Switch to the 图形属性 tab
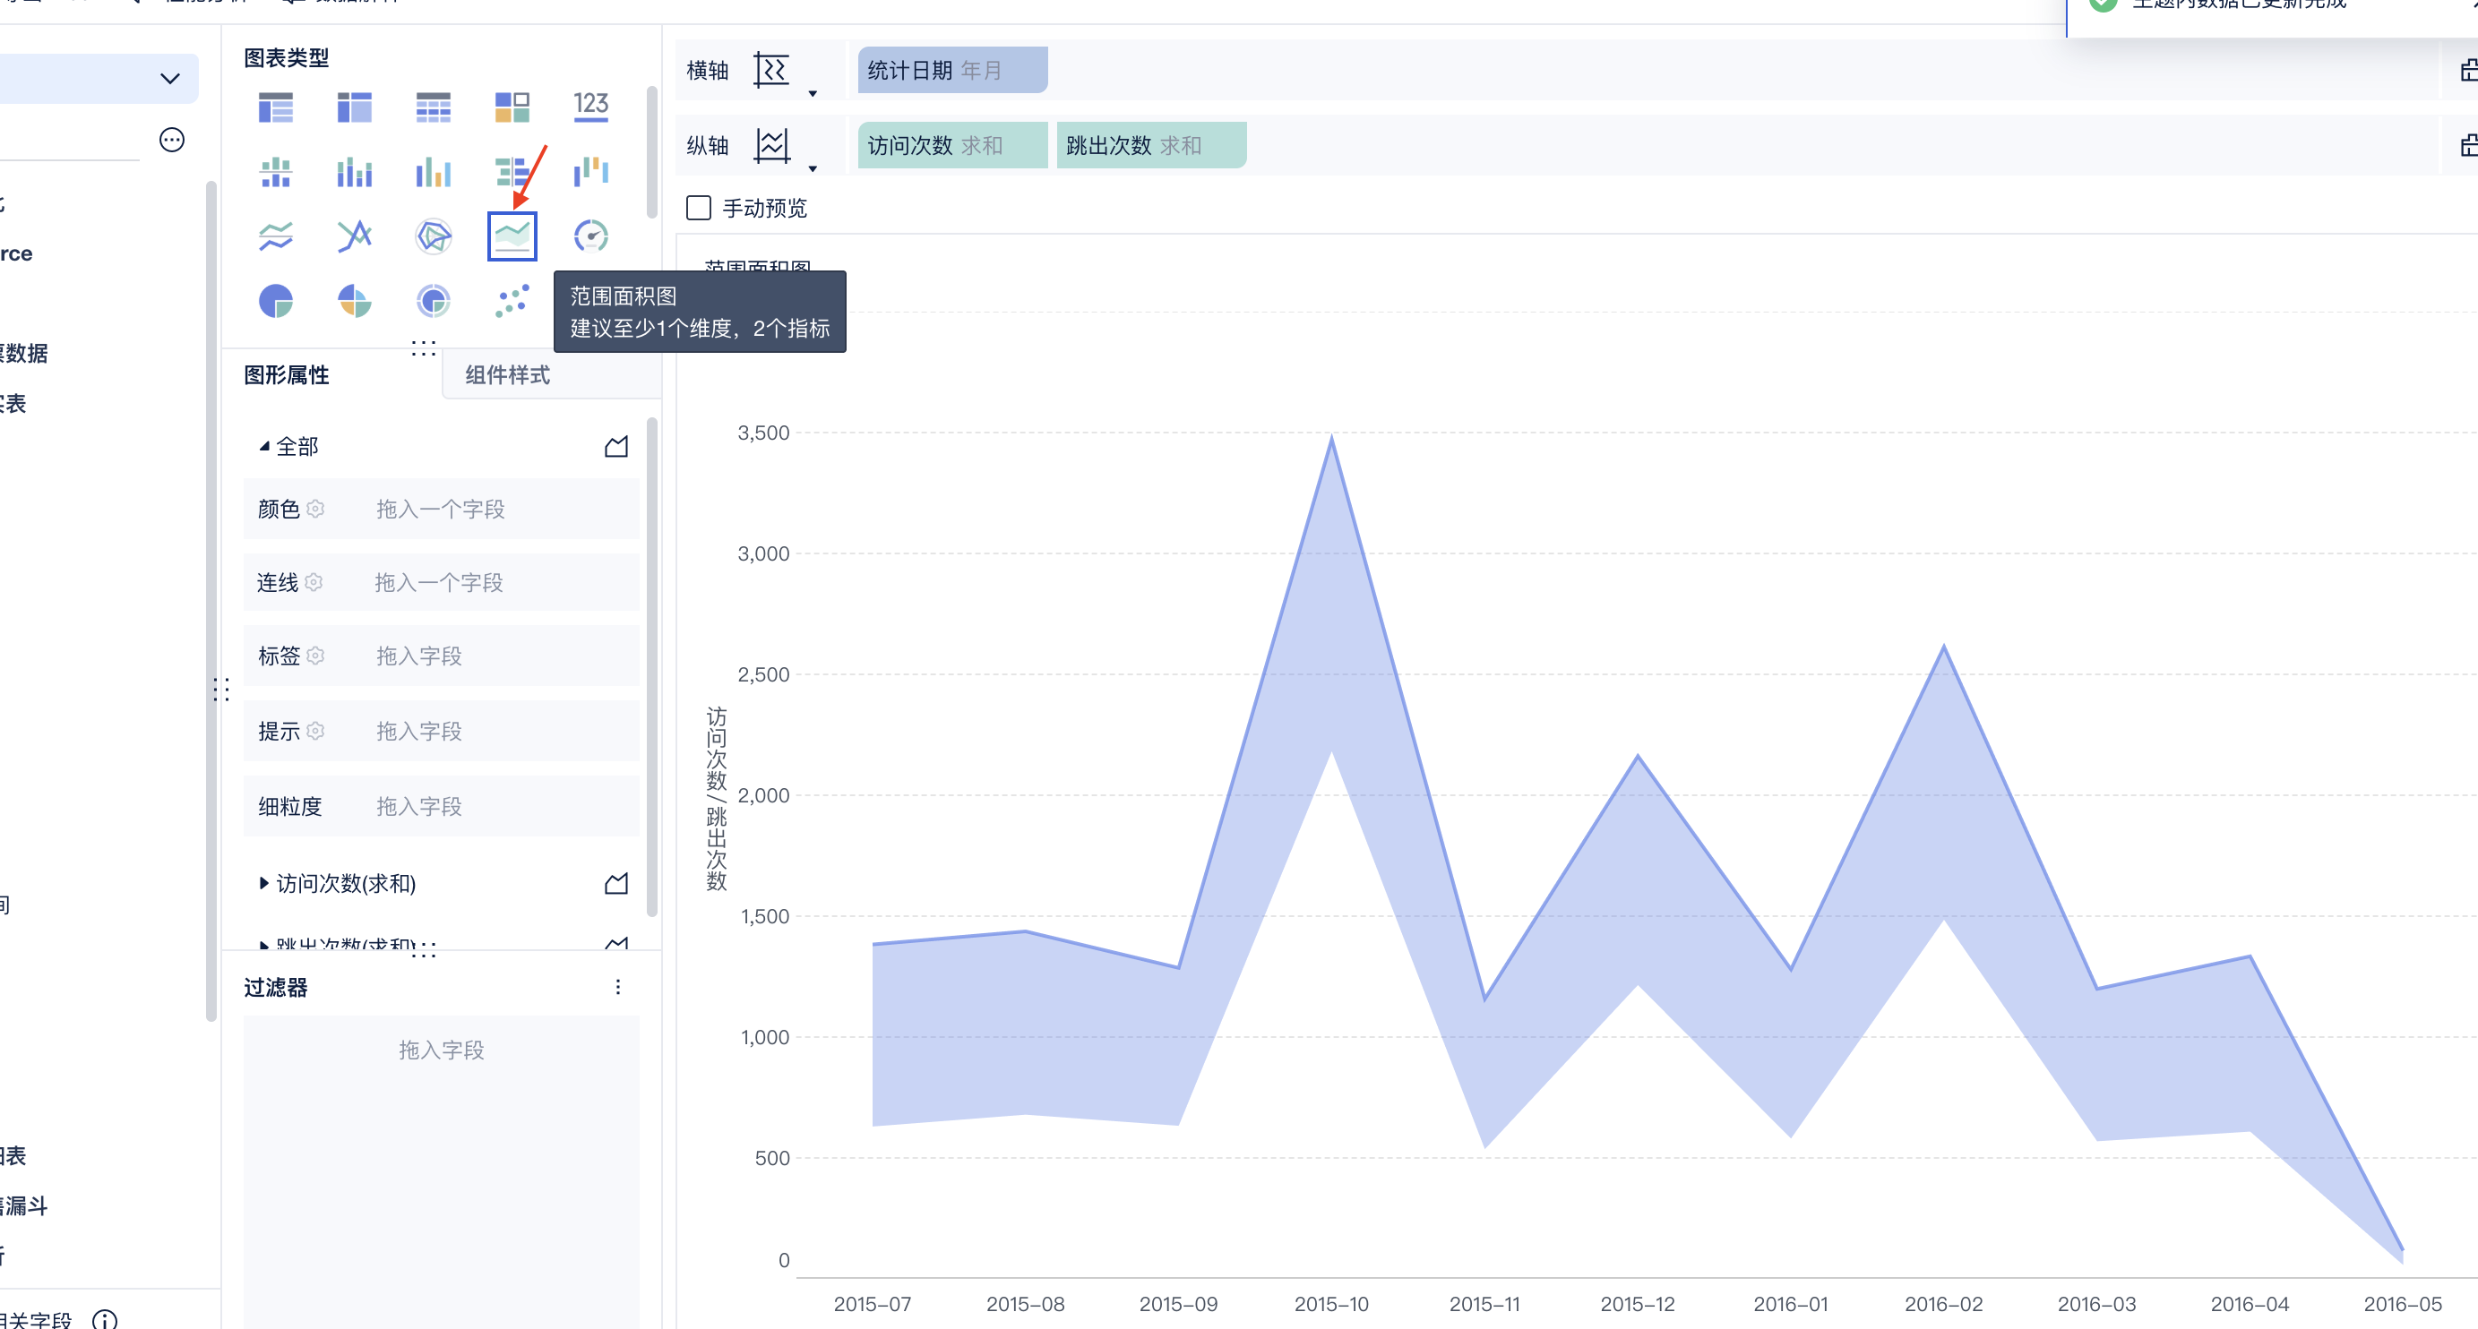 pyautogui.click(x=286, y=375)
